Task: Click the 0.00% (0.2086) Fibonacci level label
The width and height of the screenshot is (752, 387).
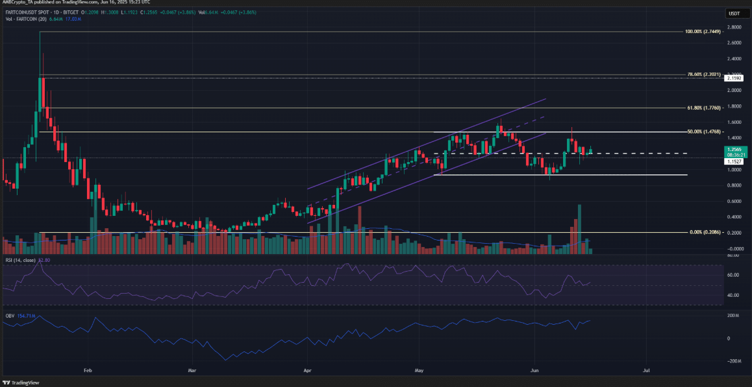Action: pyautogui.click(x=705, y=232)
